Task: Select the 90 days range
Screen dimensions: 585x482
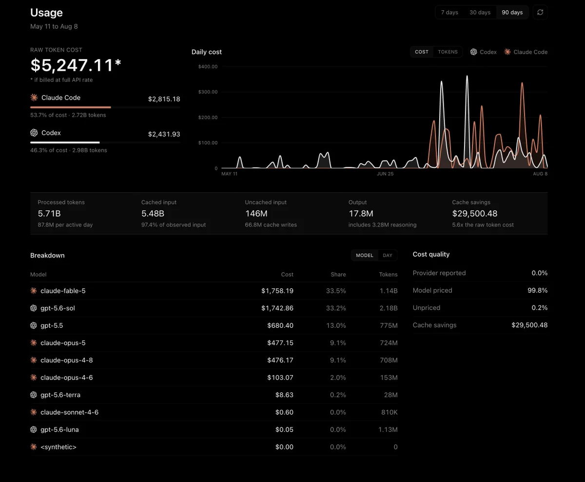Action: coord(512,12)
